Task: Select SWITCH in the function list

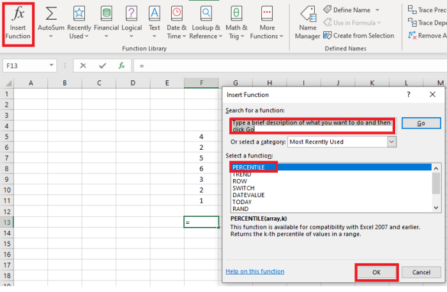Action: pos(331,188)
